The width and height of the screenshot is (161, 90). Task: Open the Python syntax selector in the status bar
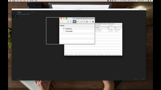(142, 79)
